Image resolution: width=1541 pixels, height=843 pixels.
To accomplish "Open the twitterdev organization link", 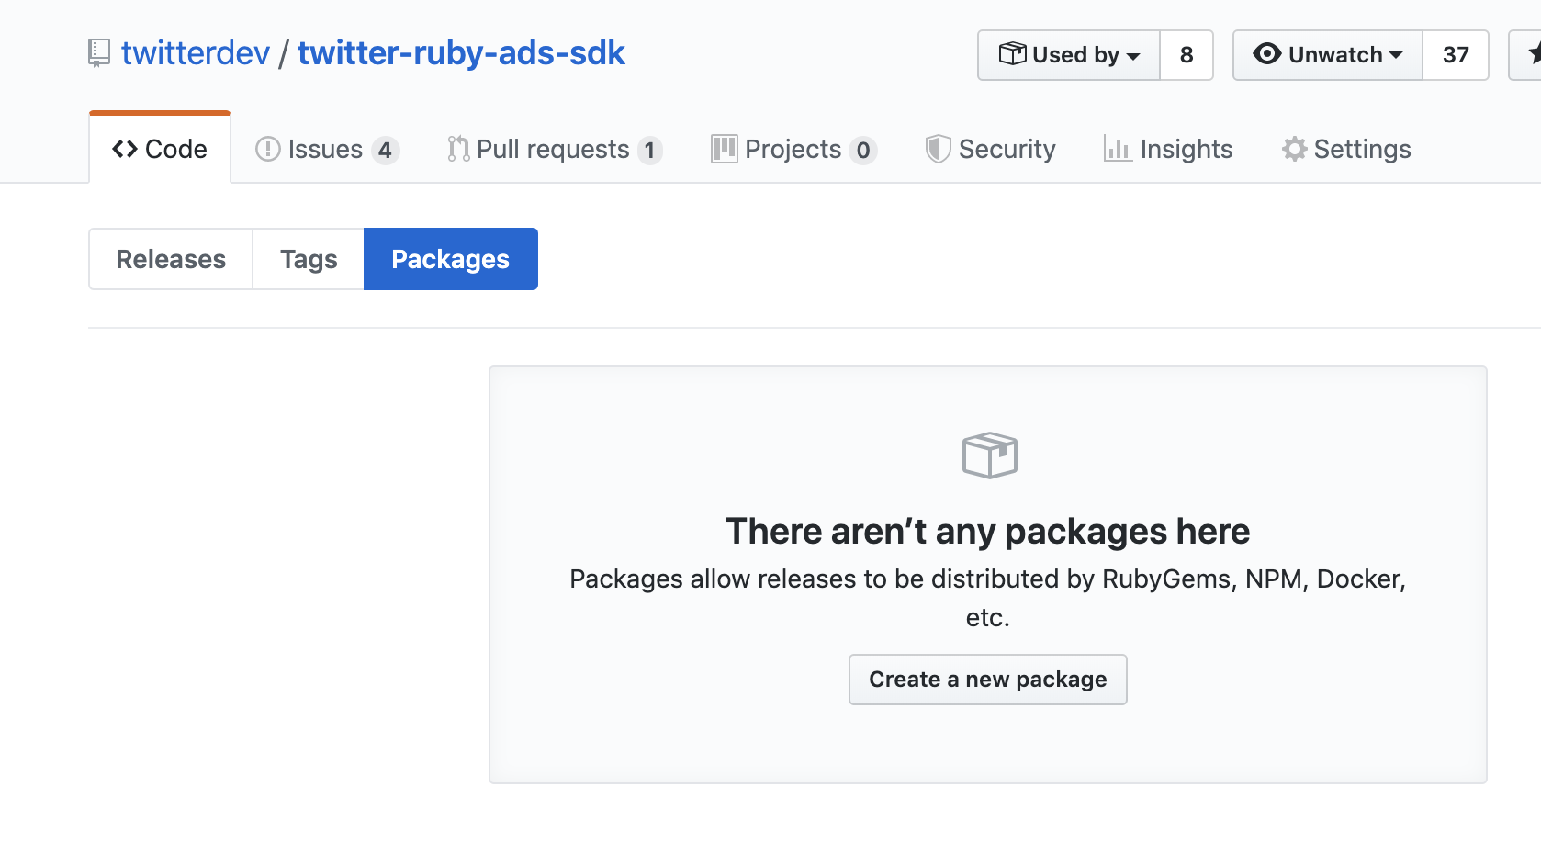I will pyautogui.click(x=196, y=53).
